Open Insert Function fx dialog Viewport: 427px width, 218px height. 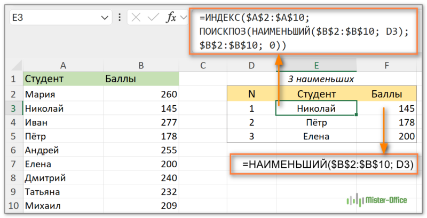point(171,18)
